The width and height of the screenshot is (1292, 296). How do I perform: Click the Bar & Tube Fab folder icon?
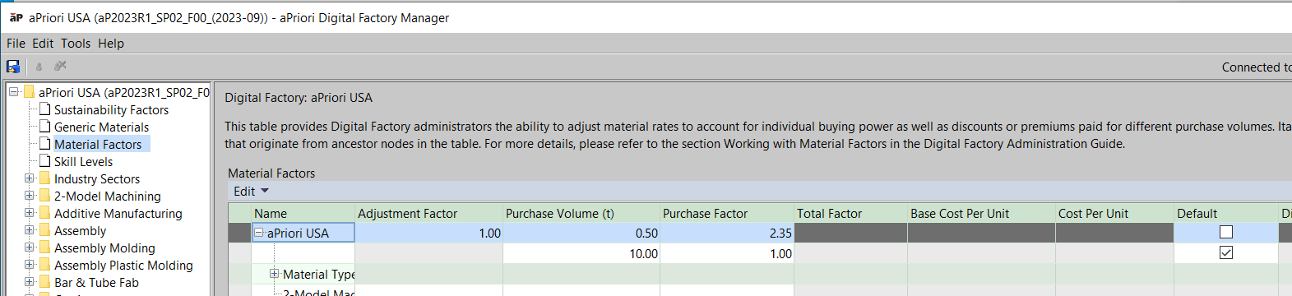click(45, 282)
